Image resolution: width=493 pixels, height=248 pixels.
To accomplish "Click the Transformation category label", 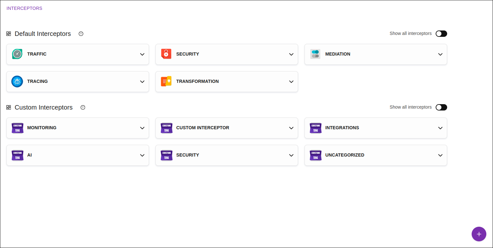I will [197, 81].
